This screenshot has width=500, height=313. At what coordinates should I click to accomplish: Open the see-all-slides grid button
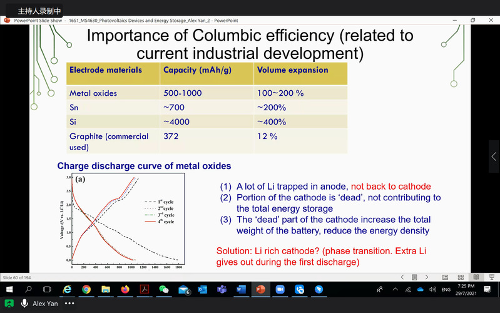414,277
